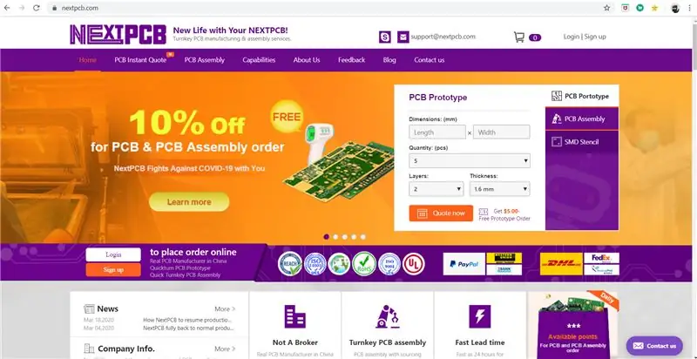Screen dimensions: 697x359
Task: Open the Layers dropdown
Action: tap(436, 189)
